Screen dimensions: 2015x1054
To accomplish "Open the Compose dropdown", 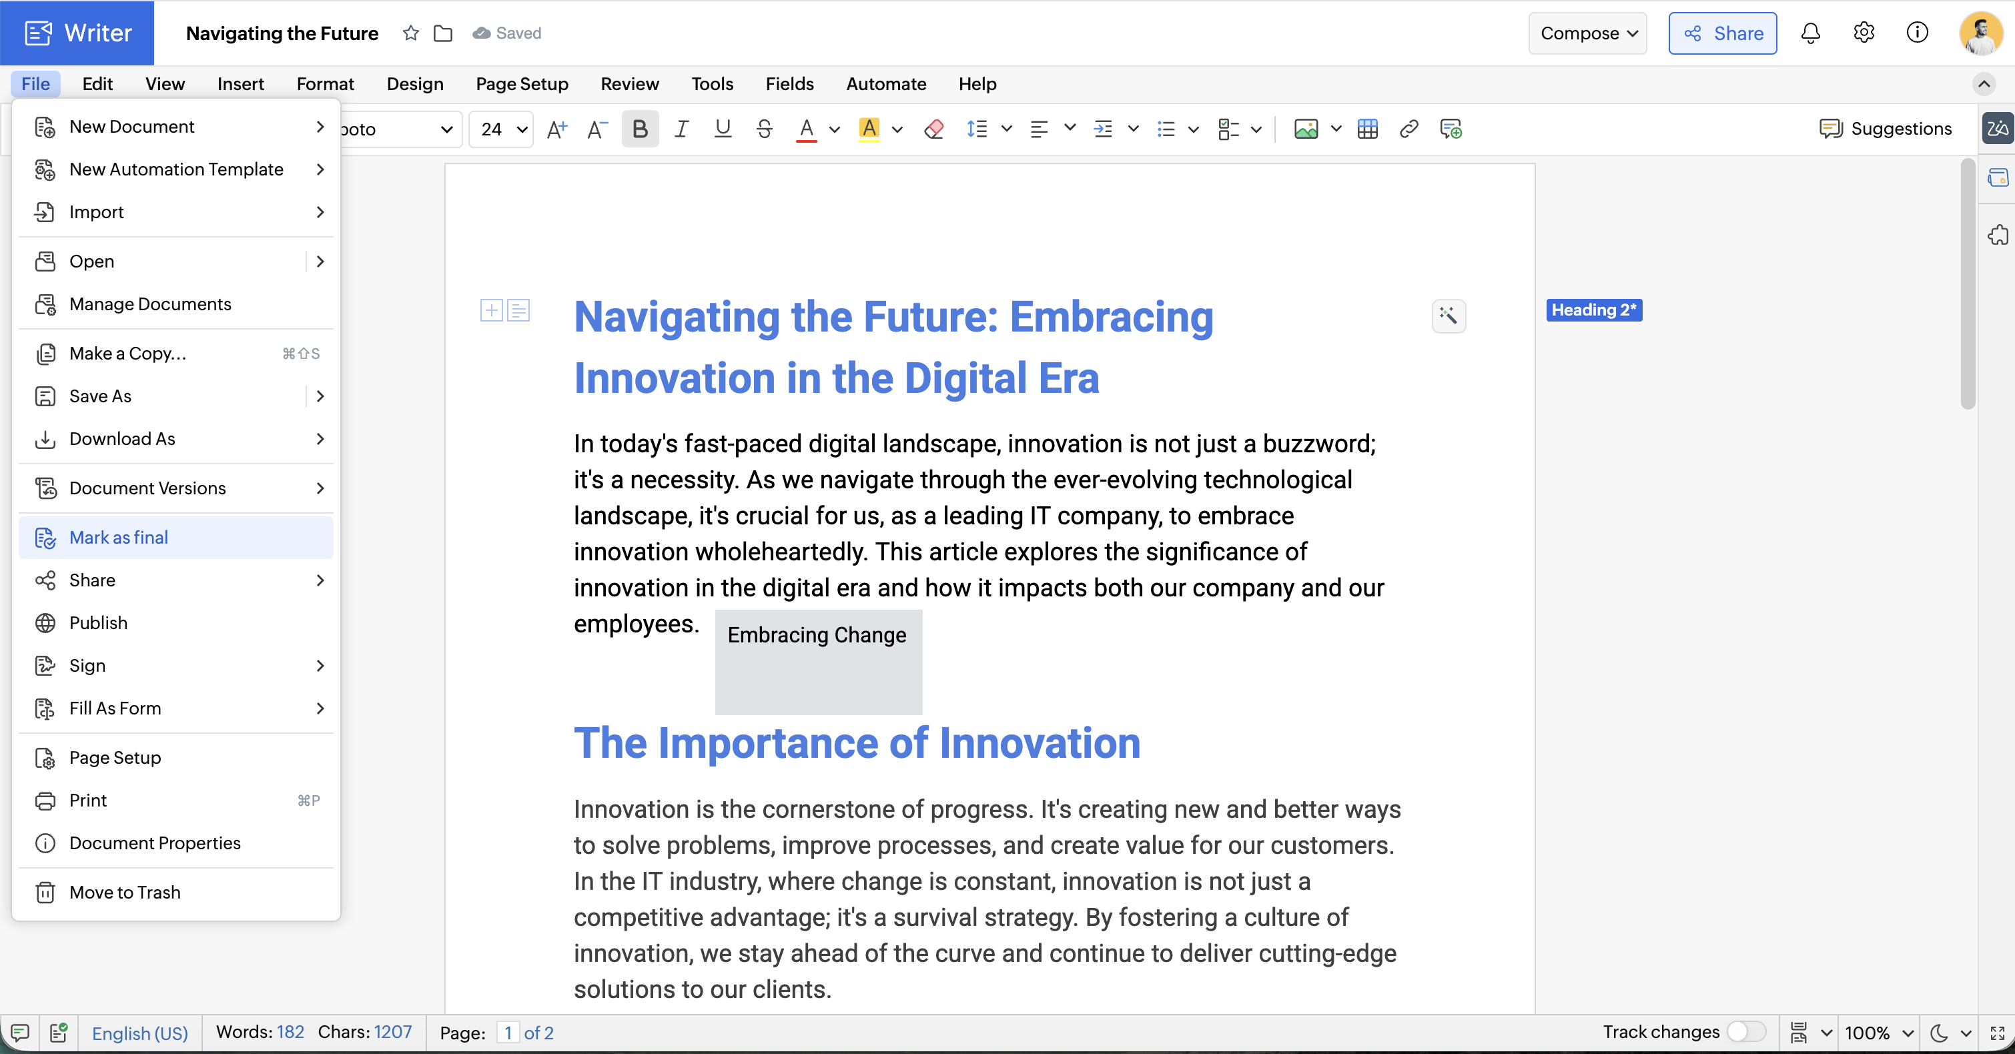I will click(1587, 33).
